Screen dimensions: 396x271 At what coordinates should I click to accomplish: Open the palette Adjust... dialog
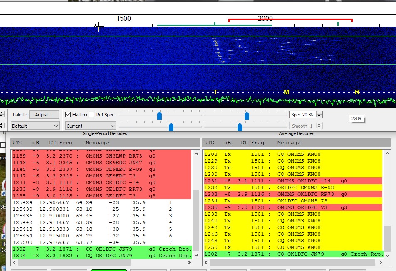click(44, 115)
